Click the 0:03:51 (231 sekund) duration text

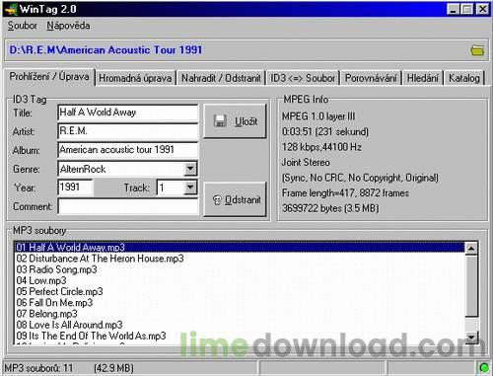(325, 131)
